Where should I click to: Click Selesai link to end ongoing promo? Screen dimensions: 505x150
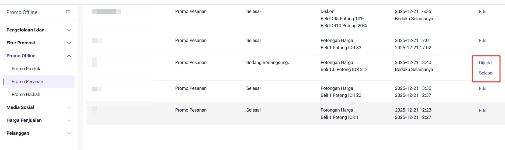click(x=486, y=73)
